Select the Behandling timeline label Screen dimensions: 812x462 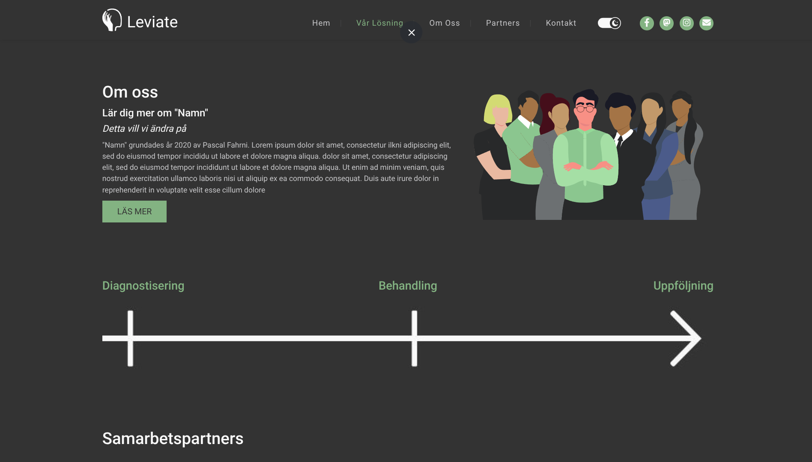(408, 286)
